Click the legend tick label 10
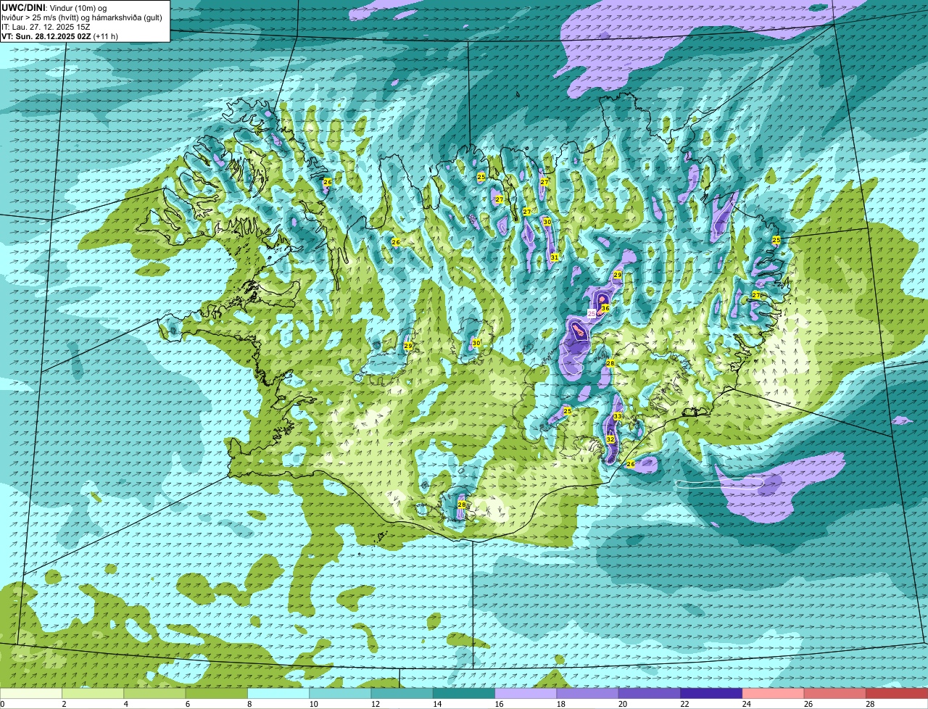This screenshot has width=928, height=709. 313,704
